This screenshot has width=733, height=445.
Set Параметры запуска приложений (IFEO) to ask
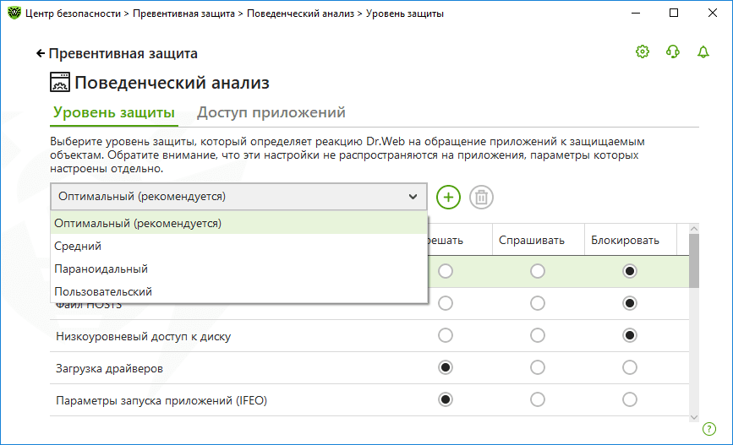(x=538, y=399)
